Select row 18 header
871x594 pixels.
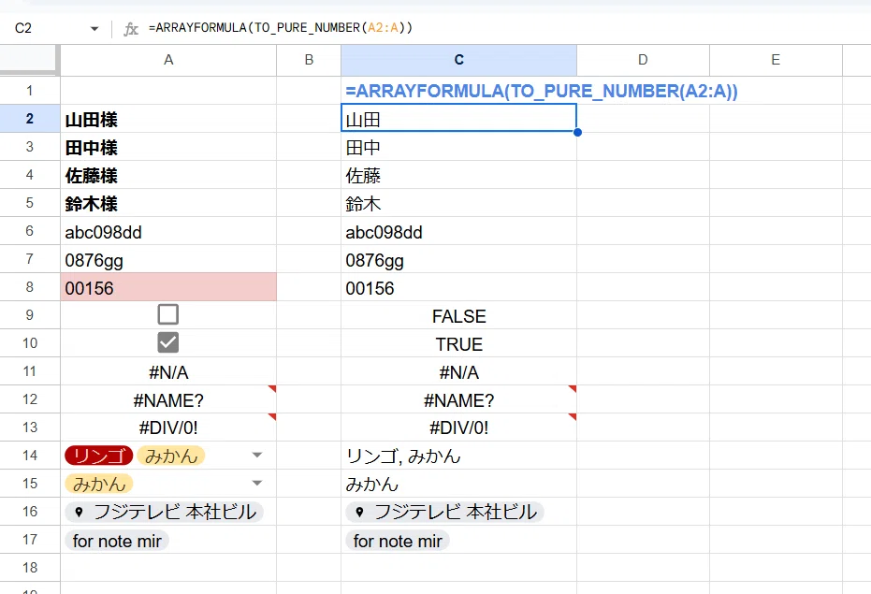(29, 568)
